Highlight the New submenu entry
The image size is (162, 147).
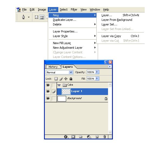[72, 15]
